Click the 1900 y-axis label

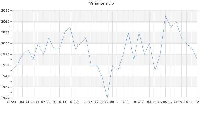point(5,98)
